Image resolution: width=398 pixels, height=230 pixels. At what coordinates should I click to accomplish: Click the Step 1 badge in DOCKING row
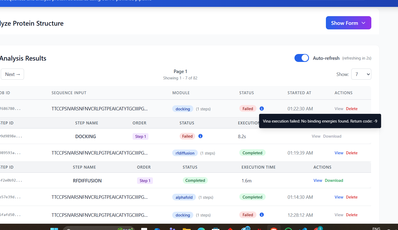tap(141, 137)
